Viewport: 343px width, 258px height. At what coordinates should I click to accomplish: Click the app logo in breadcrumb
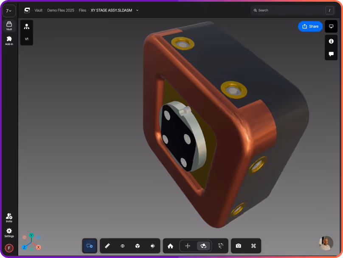(x=27, y=10)
